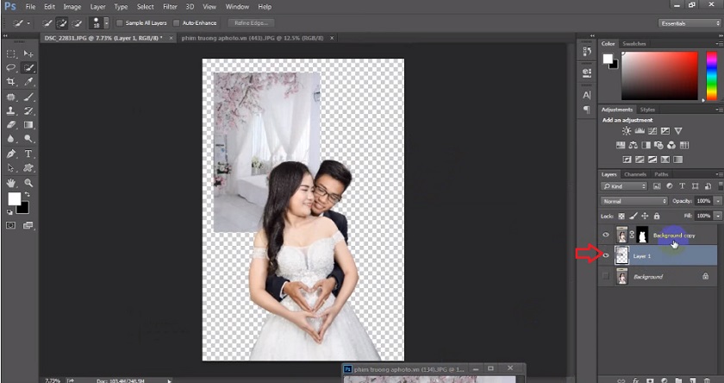
Task: Select the Move tool
Action: 28,54
